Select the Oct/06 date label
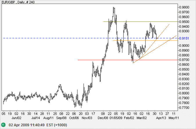The height and width of the screenshot is (129, 196). click(x=74, y=118)
